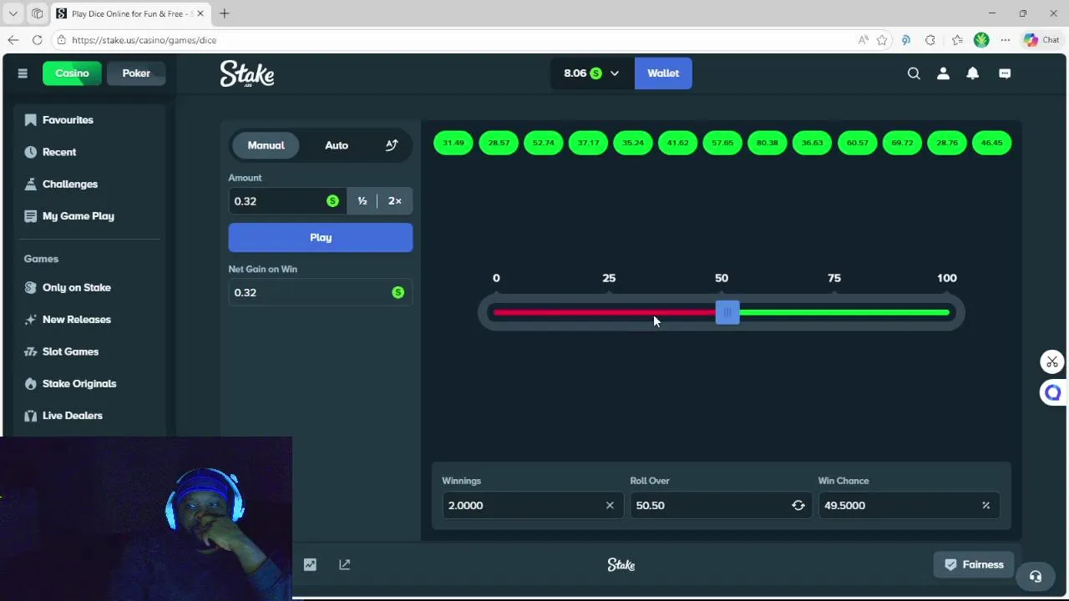Viewport: 1069px width, 601px height.
Task: Open past roll result 80.38
Action: [x=768, y=143]
